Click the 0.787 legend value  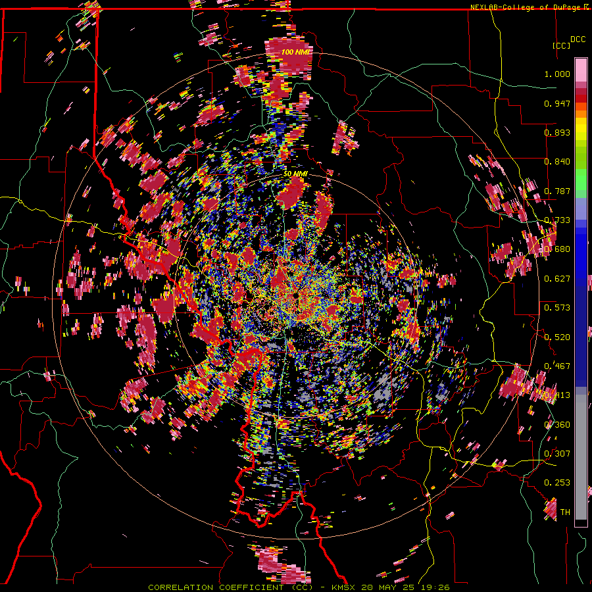pyautogui.click(x=557, y=191)
